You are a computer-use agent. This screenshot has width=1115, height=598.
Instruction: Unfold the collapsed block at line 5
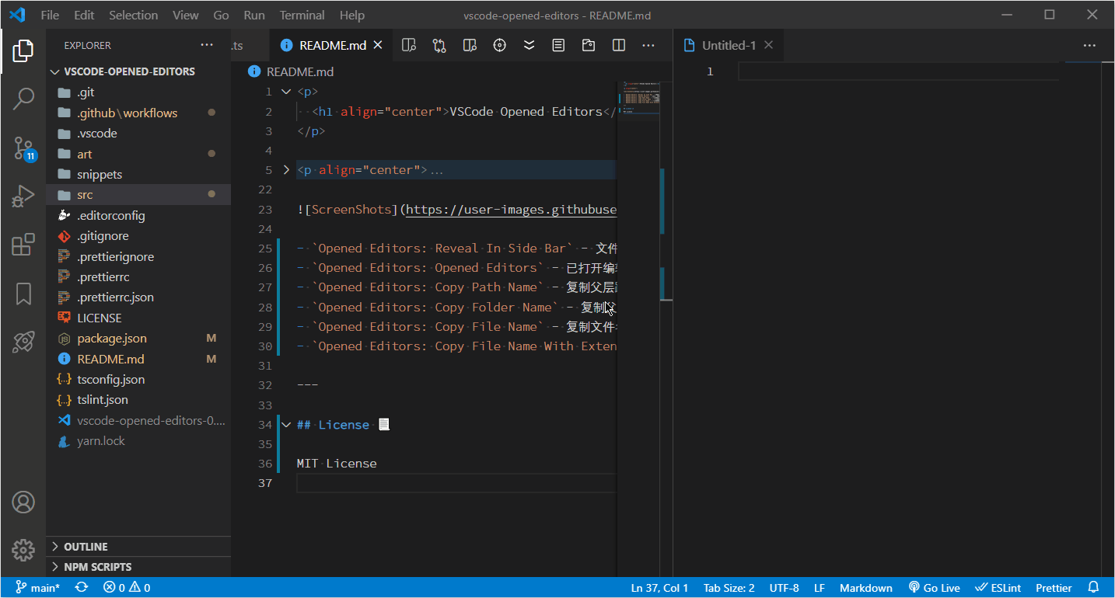pos(286,170)
